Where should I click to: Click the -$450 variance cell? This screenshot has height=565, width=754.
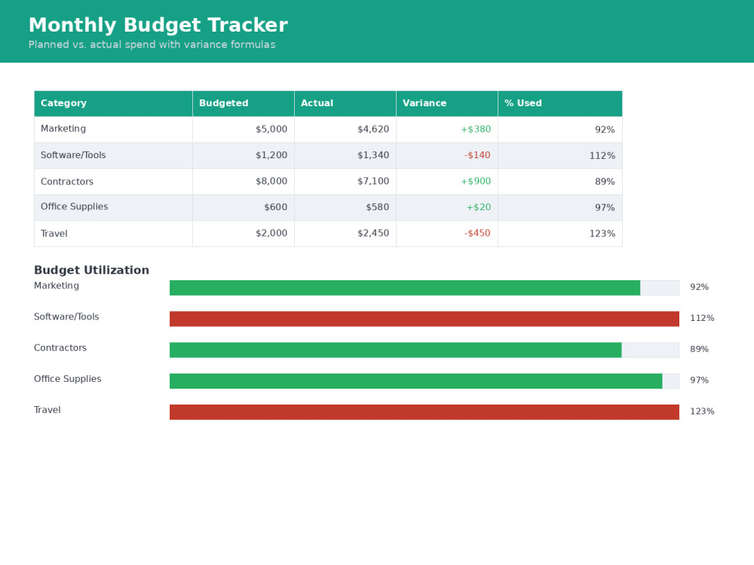447,234
